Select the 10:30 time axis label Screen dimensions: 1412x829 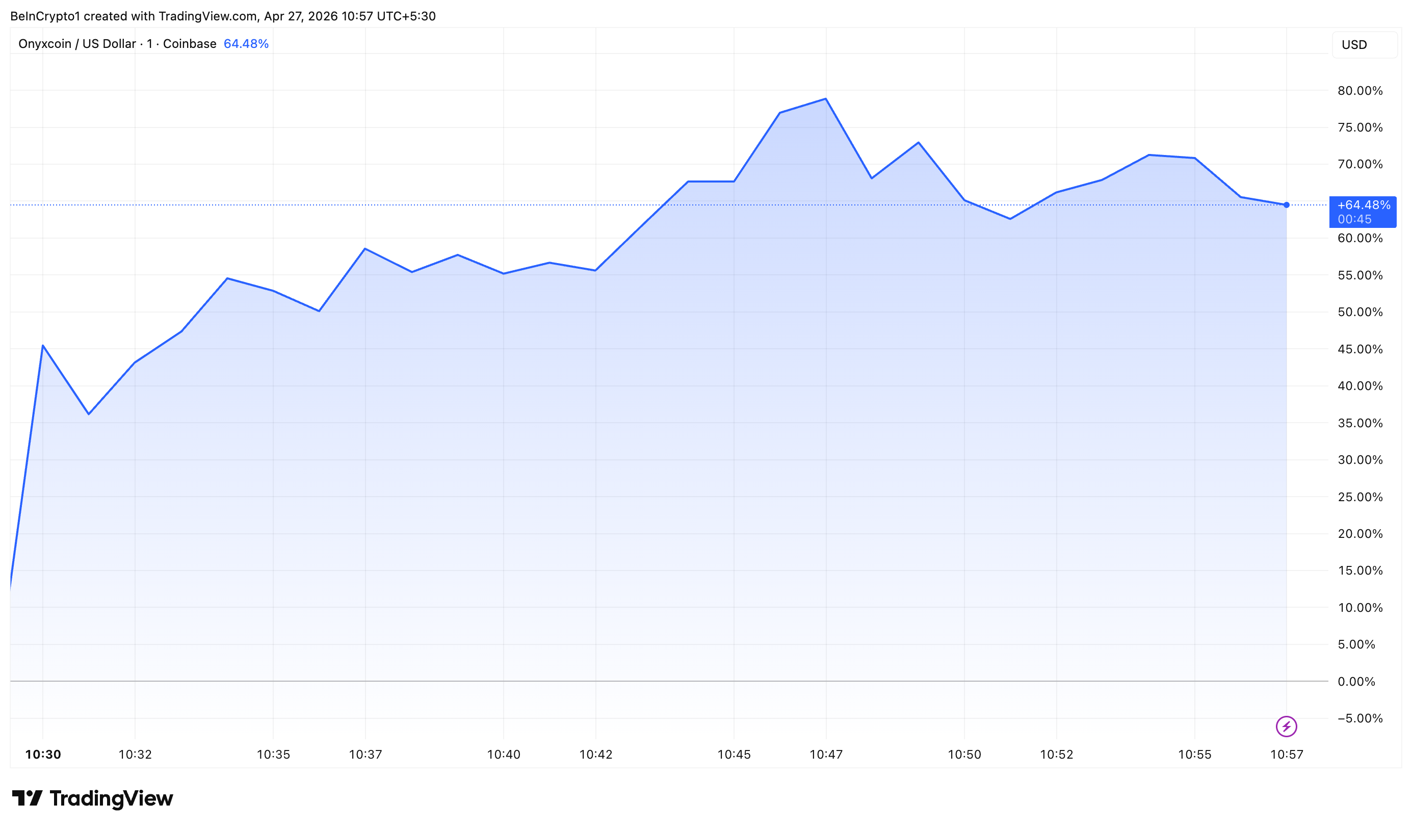(44, 754)
